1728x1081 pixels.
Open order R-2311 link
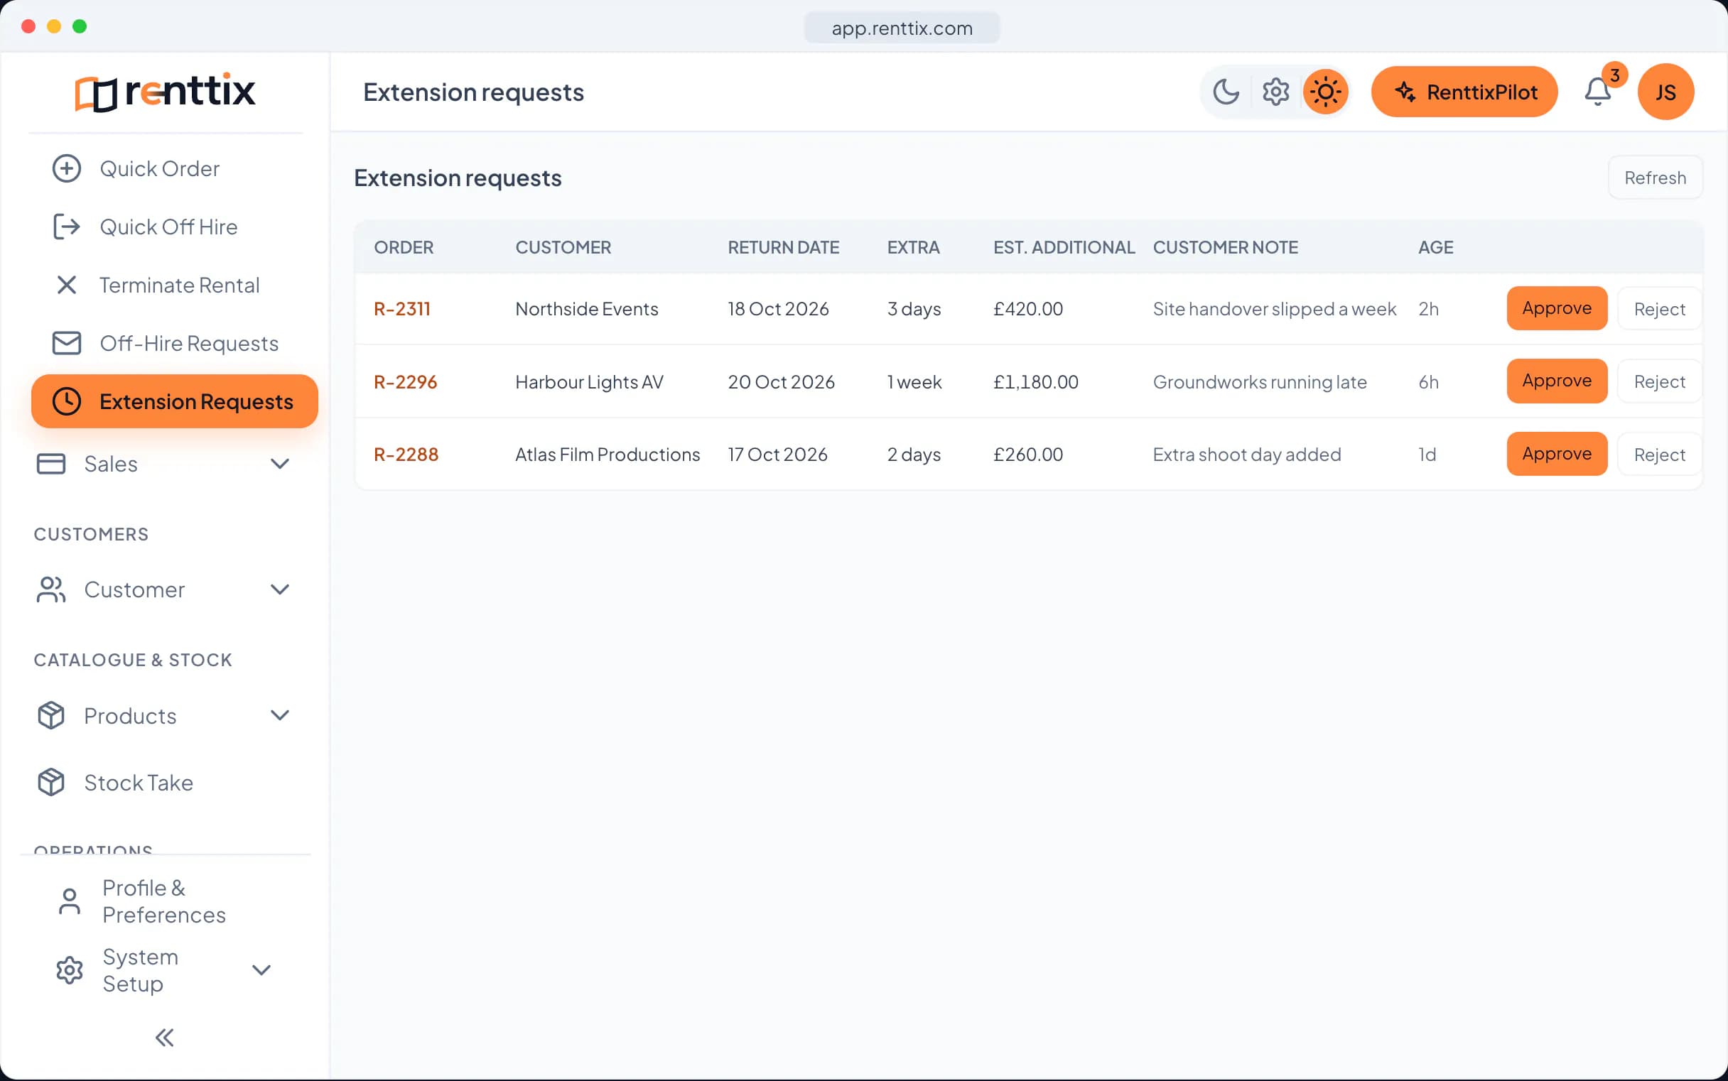click(x=402, y=309)
